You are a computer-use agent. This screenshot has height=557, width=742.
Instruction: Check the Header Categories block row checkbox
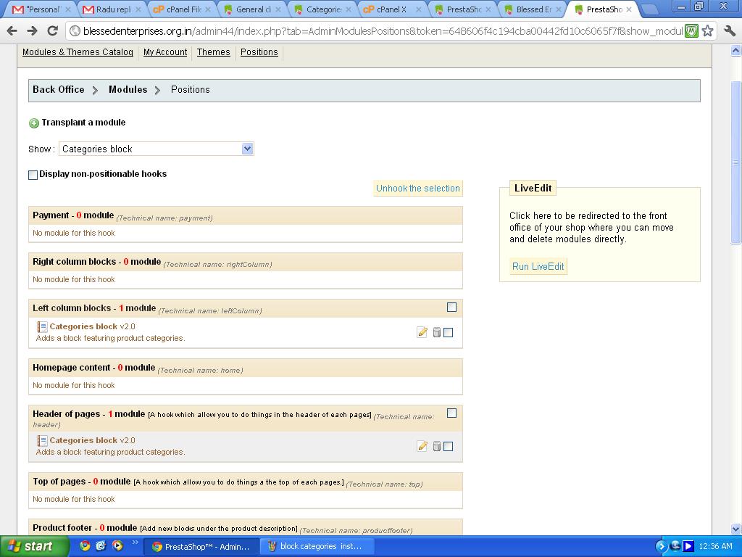(x=448, y=446)
